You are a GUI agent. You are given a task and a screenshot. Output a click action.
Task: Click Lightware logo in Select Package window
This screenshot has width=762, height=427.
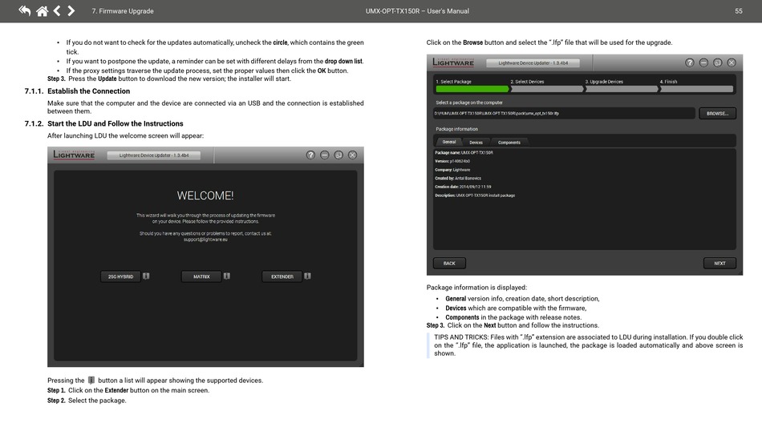click(x=453, y=62)
